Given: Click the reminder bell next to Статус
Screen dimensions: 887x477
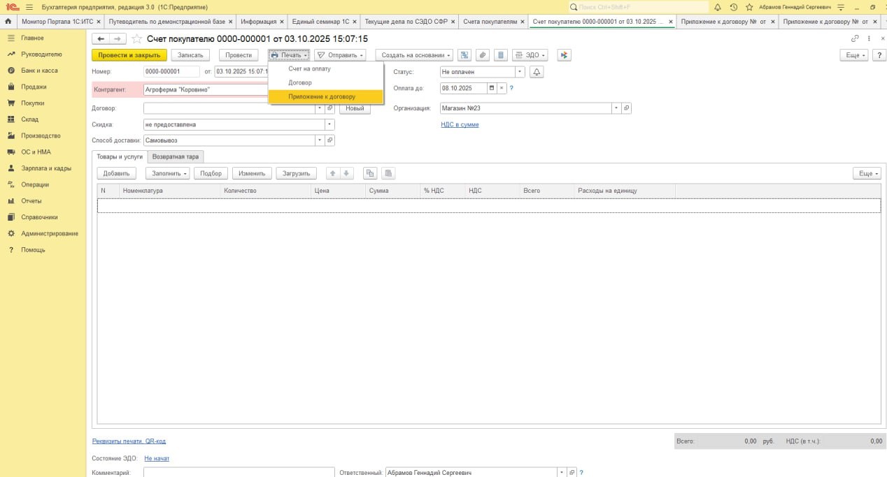Looking at the screenshot, I should pyautogui.click(x=537, y=72).
